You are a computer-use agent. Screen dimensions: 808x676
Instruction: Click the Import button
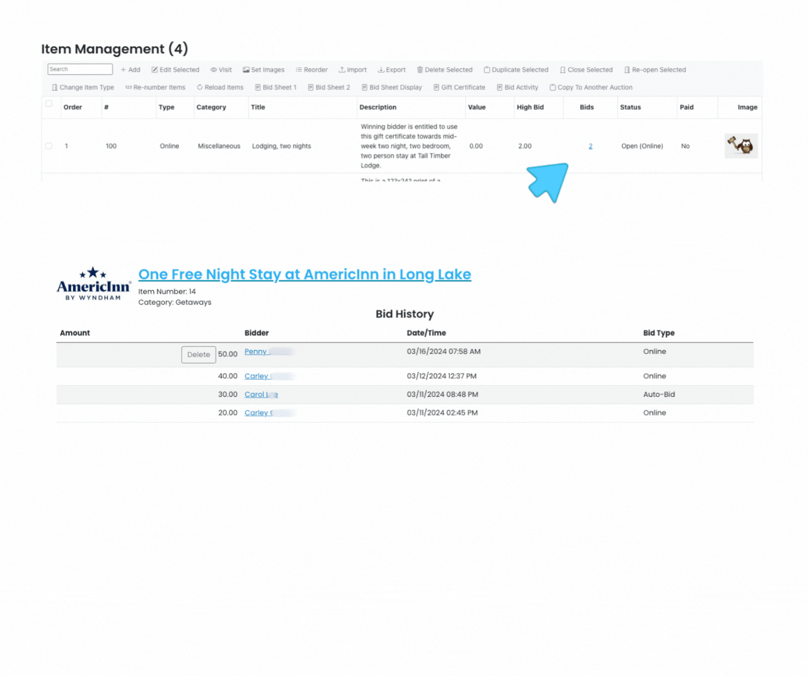pos(352,70)
